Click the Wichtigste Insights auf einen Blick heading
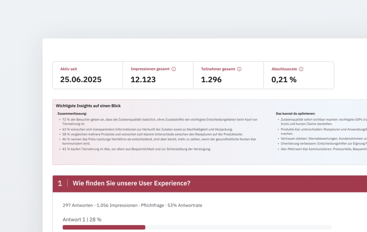Screen dimensions: 367x232 (x=88, y=106)
